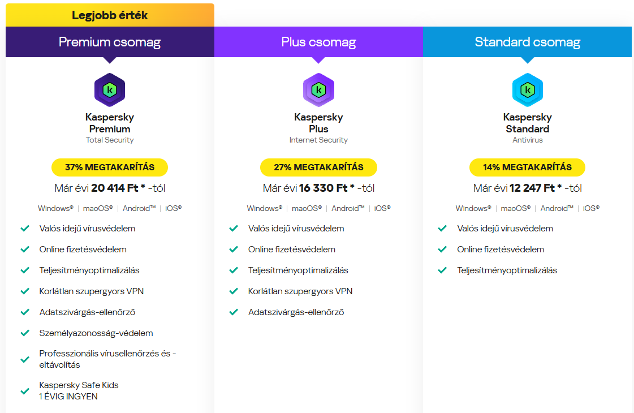Click the Kaspersky Standard hexagon icon
Viewport: 634px width, 413px height.
coord(527,90)
